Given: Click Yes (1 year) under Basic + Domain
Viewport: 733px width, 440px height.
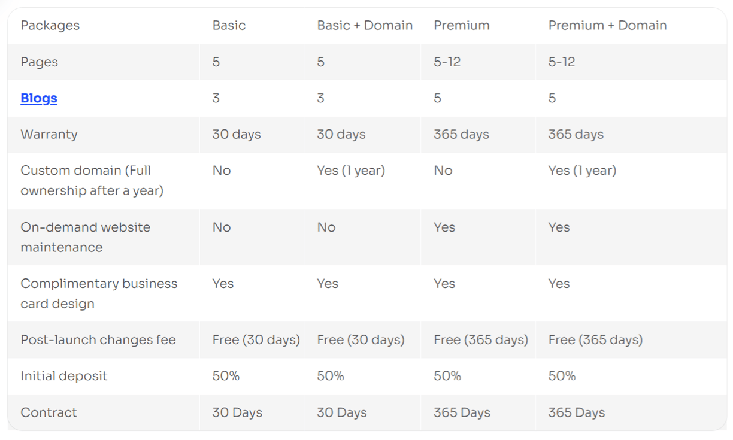Looking at the screenshot, I should click(351, 170).
